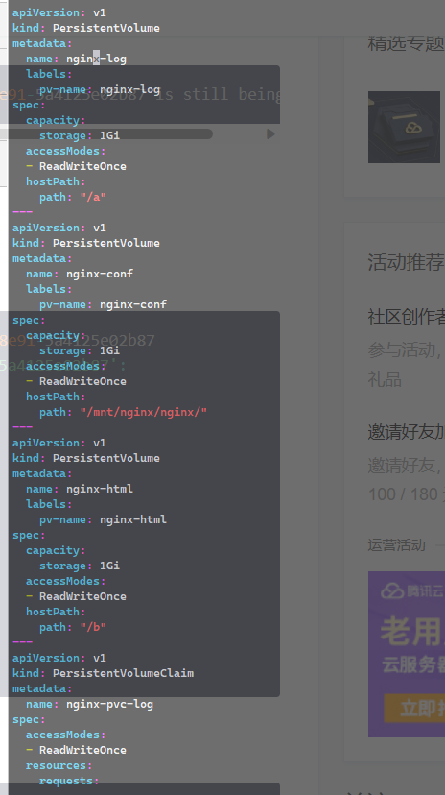The width and height of the screenshot is (445, 795).
Task: Click the 活动推荐 heading
Action: coord(406,263)
